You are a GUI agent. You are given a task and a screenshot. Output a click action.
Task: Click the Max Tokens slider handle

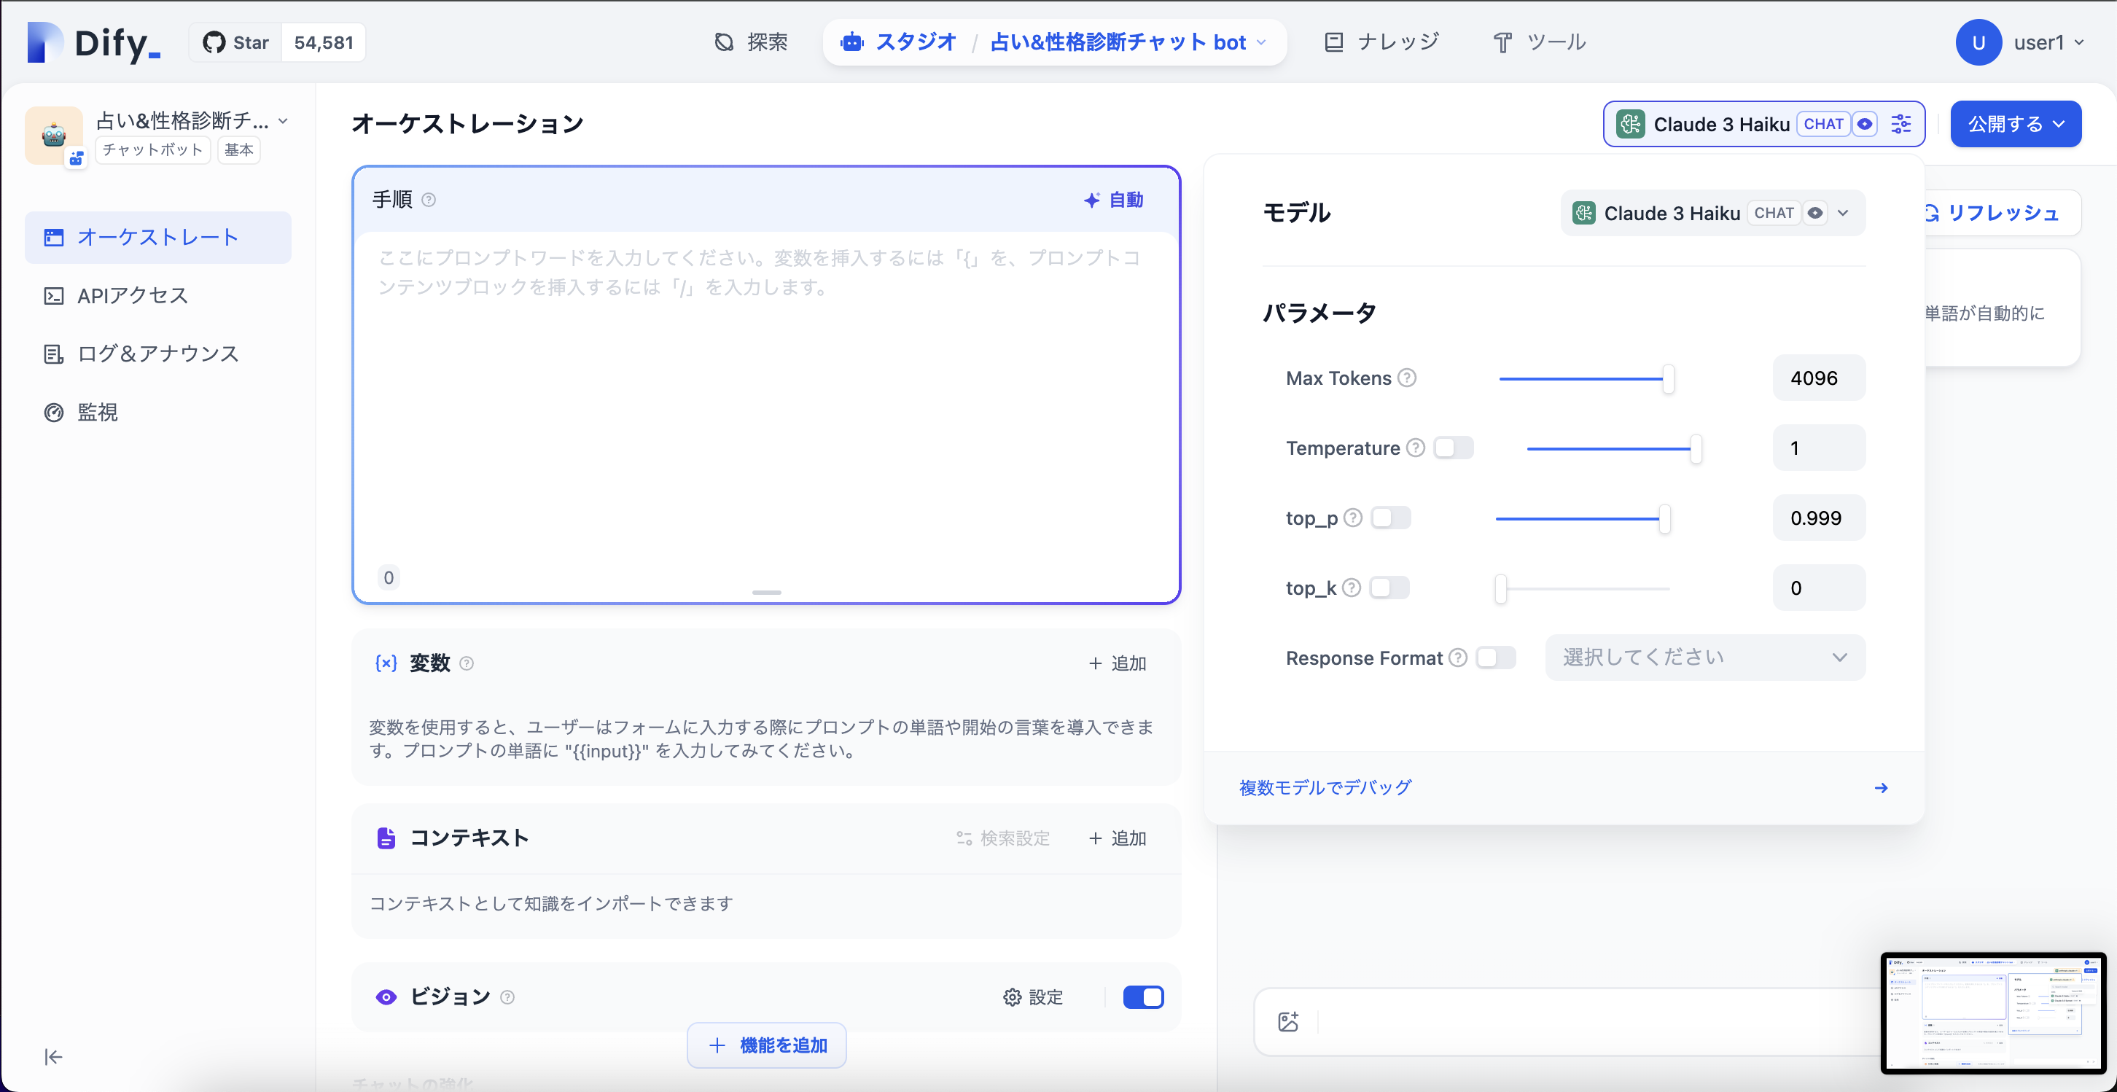point(1667,379)
